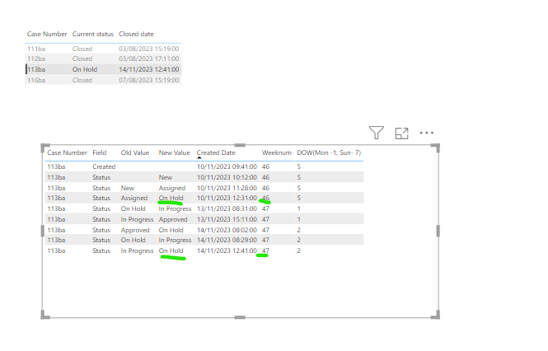Click the New Value column header
Image resolution: width=548 pixels, height=351 pixels.
coord(174,152)
